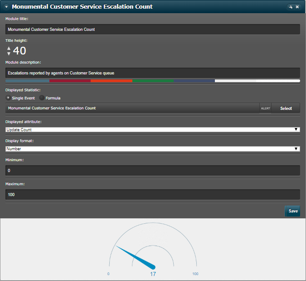Pick the green color swatch
The height and width of the screenshot is (281, 306).
(153, 81)
